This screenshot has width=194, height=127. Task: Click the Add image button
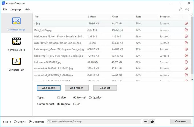point(49,88)
